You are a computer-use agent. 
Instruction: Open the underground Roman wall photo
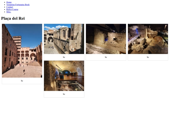coord(106,39)
